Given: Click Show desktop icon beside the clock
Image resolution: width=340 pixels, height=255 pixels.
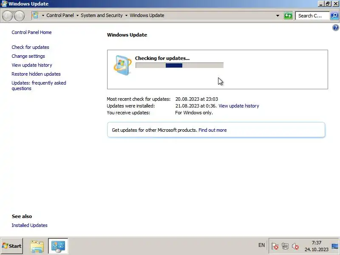Looking at the screenshot, I should 335,246.
